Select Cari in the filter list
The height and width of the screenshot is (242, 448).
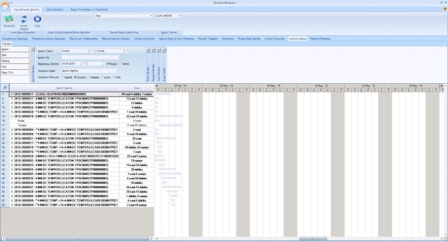15,67
